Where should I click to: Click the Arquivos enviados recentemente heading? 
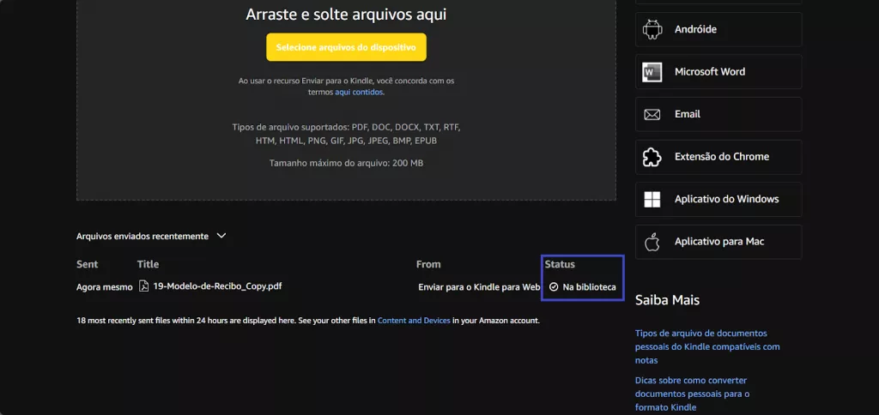tap(142, 237)
